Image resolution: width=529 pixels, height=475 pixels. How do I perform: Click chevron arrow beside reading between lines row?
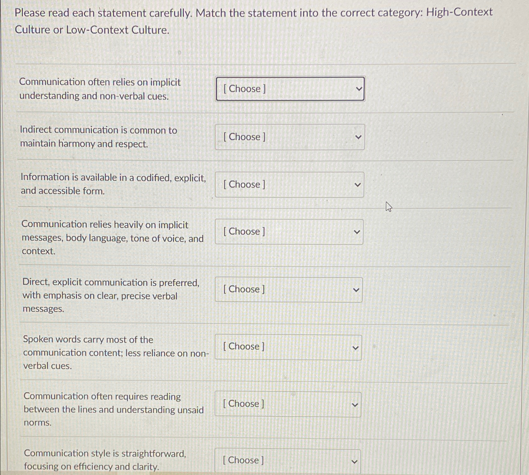355,405
